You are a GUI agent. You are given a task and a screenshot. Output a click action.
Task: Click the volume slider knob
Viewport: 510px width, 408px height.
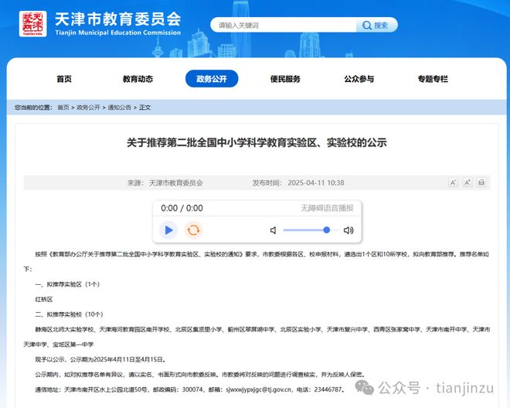tap(327, 230)
